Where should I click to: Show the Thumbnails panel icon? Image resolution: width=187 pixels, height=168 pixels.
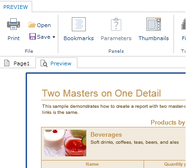tap(153, 24)
